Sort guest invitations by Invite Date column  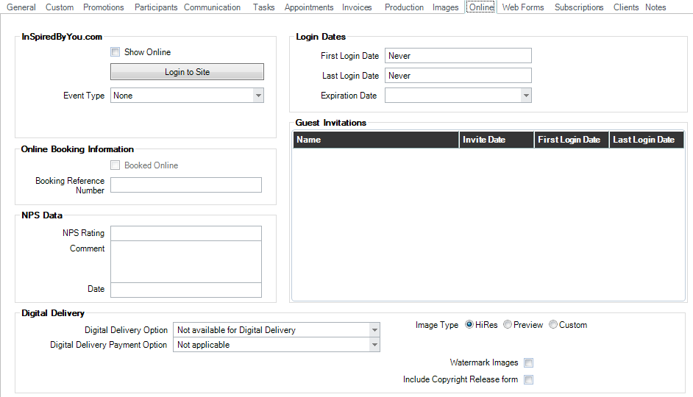click(497, 140)
